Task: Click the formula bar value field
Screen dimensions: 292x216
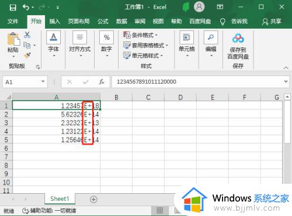Action: coord(197,82)
